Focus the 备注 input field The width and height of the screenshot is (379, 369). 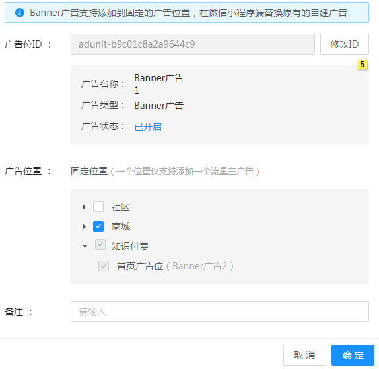[x=220, y=312]
